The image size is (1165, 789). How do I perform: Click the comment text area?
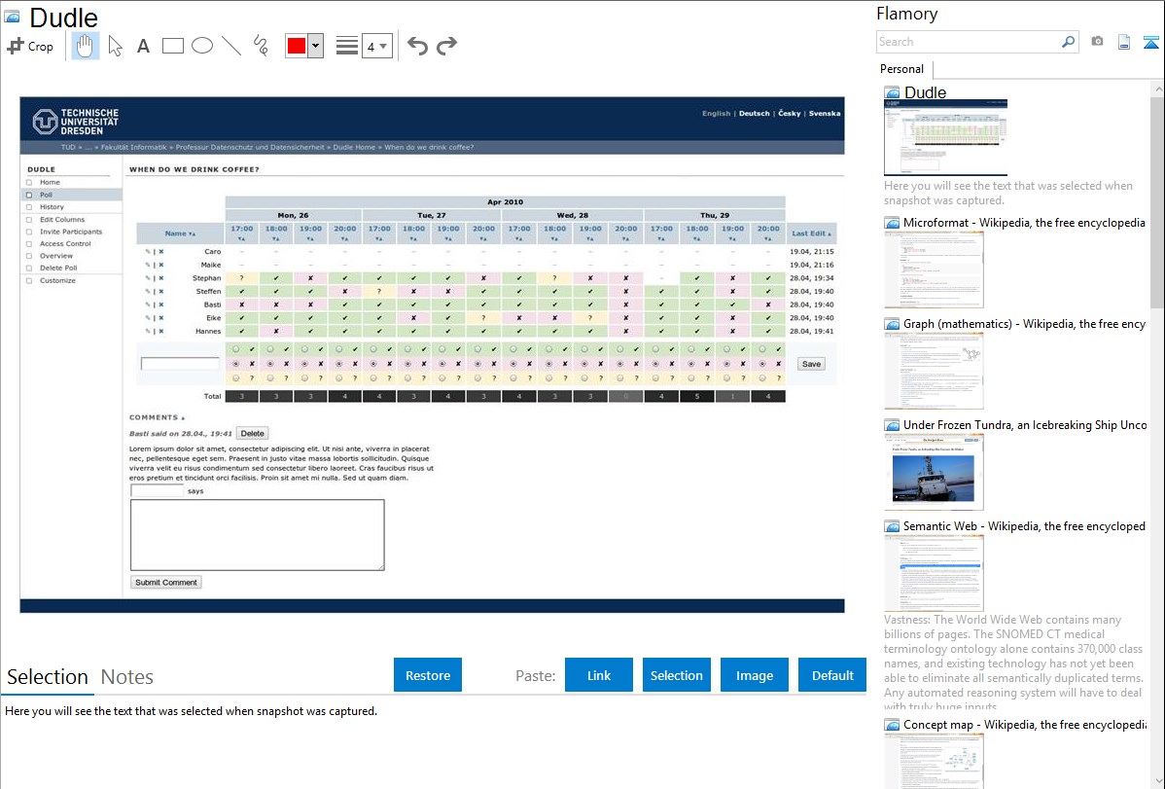point(257,535)
